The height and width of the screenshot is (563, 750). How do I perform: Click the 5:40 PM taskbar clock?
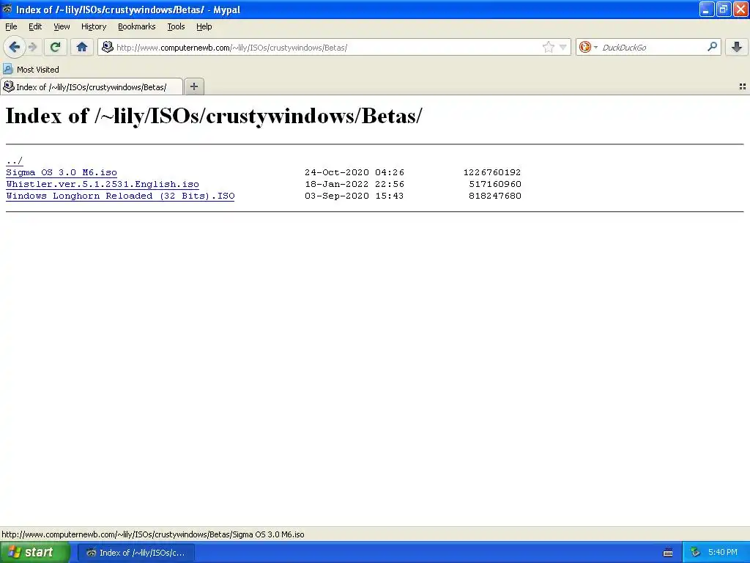723,553
